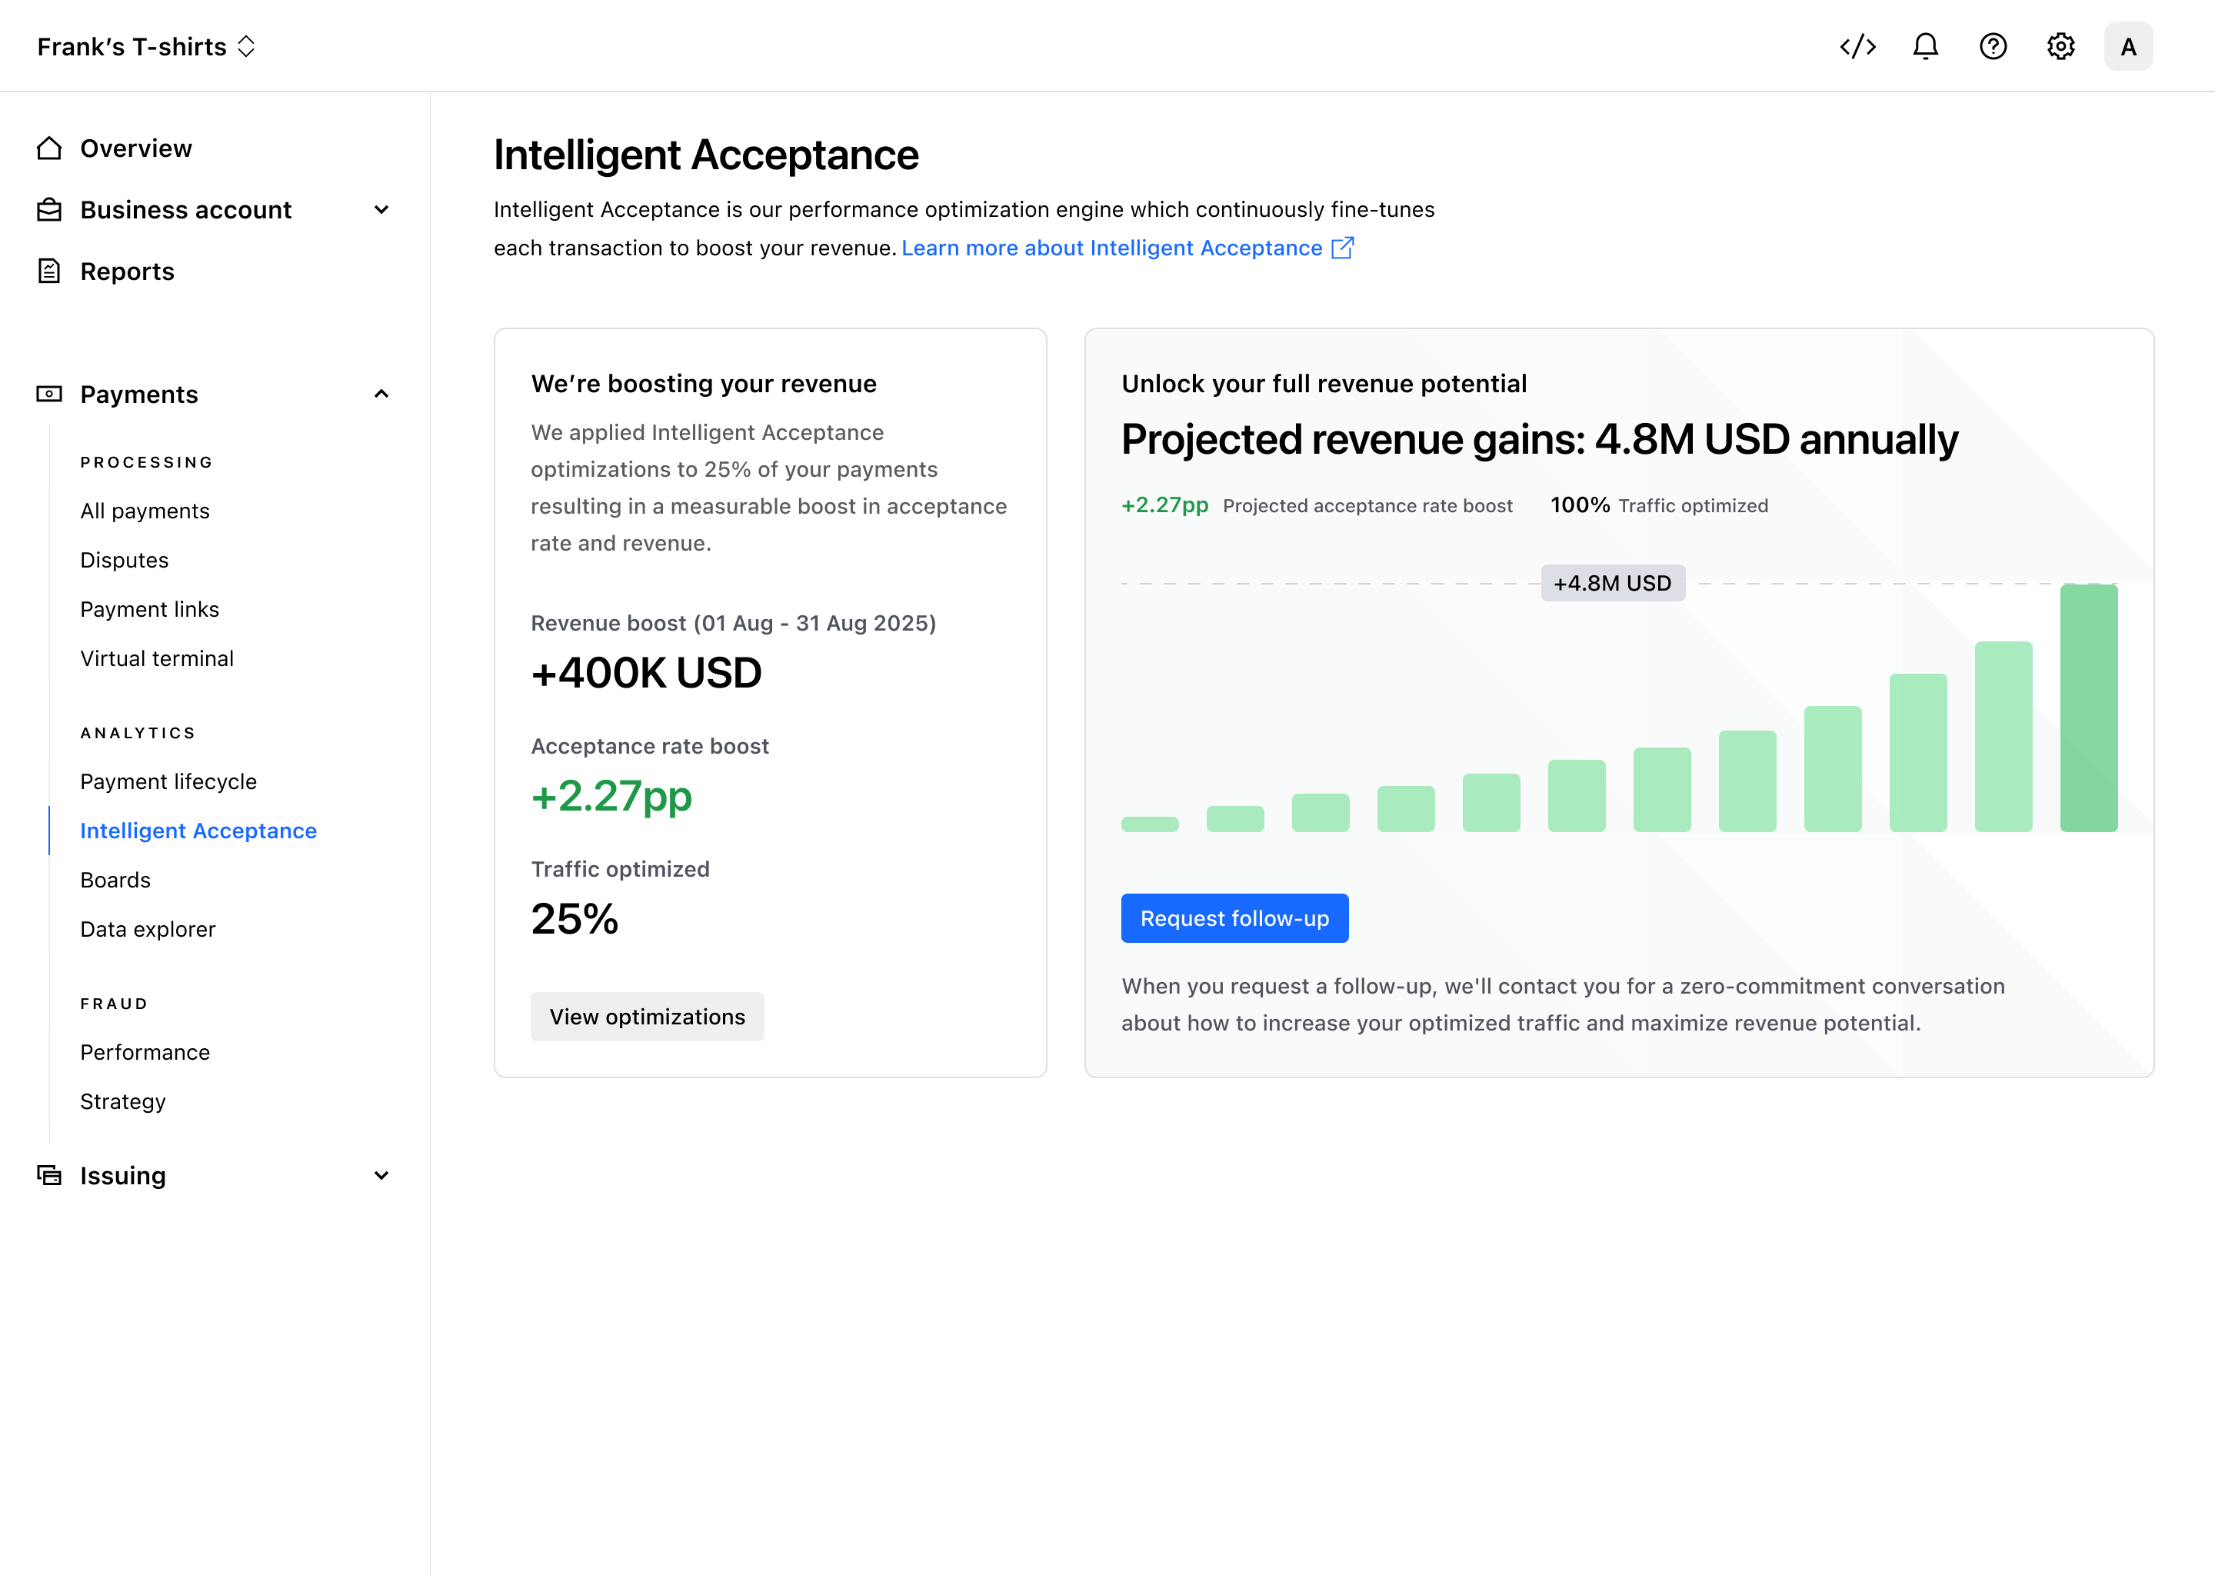Open Virtual terminal
Image resolution: width=2215 pixels, height=1575 pixels.
(x=157, y=658)
